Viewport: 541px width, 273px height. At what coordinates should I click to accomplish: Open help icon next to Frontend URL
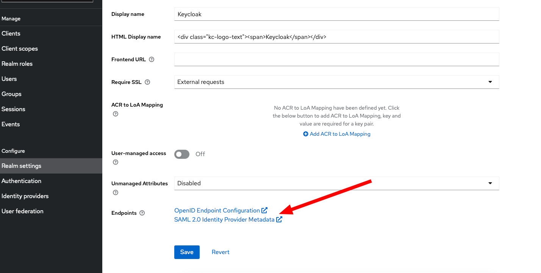click(152, 59)
